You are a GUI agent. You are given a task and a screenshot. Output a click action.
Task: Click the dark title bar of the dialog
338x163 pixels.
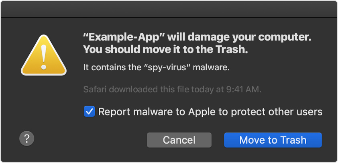(x=169, y=9)
